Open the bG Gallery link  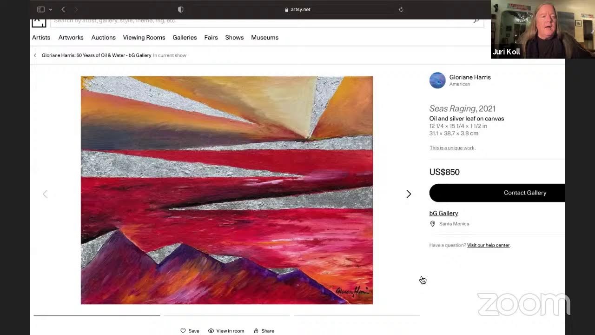[444, 213]
